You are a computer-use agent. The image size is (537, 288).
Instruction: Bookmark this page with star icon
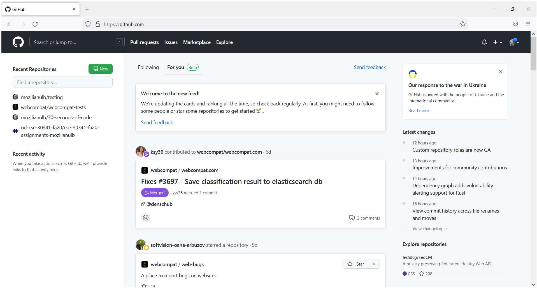(463, 24)
